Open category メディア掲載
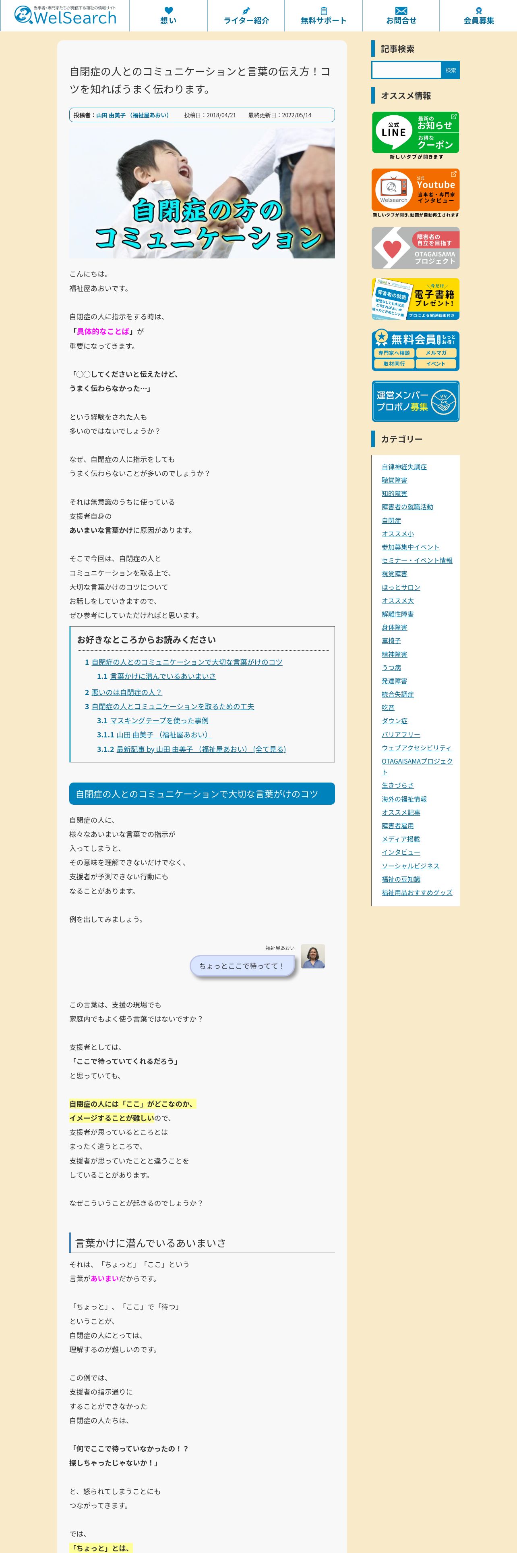The width and height of the screenshot is (517, 1553). tap(401, 839)
